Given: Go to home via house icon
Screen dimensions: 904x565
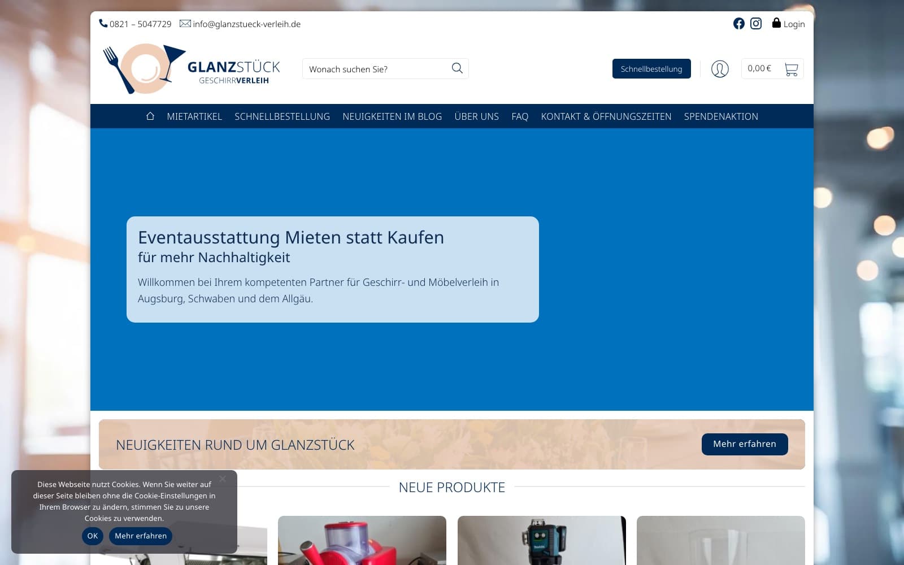Looking at the screenshot, I should tap(150, 116).
